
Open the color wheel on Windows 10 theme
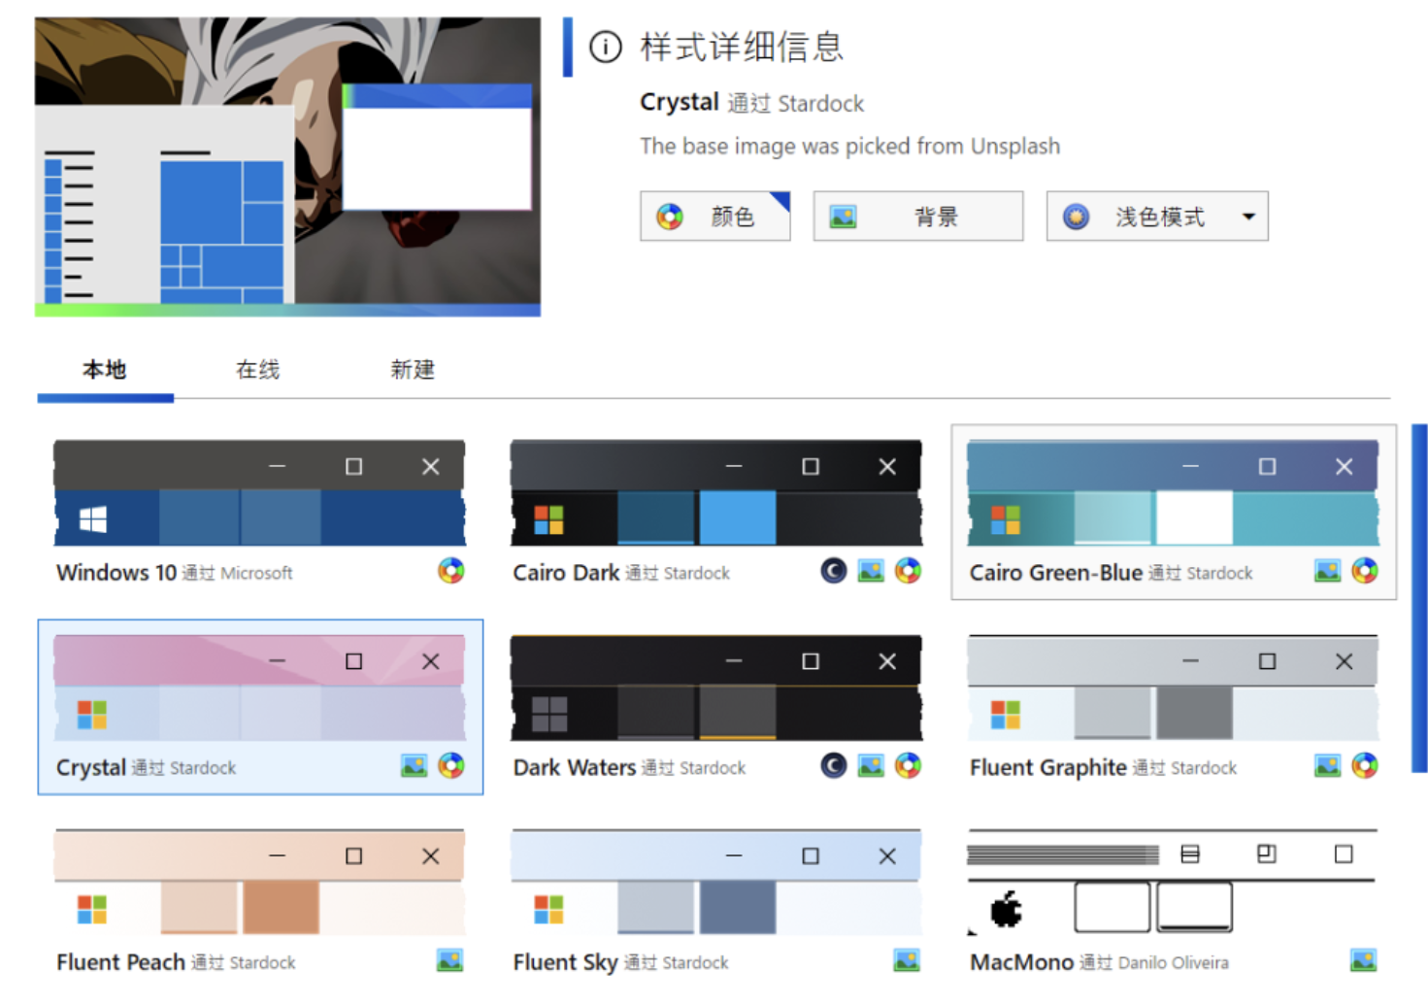click(x=451, y=572)
